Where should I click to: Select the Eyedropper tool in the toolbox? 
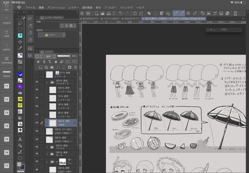[20, 48]
